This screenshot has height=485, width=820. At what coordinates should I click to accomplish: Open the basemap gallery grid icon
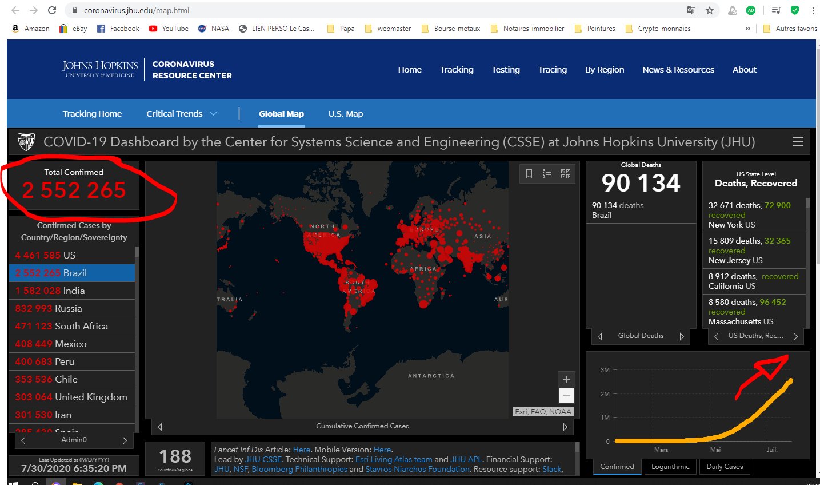click(566, 174)
